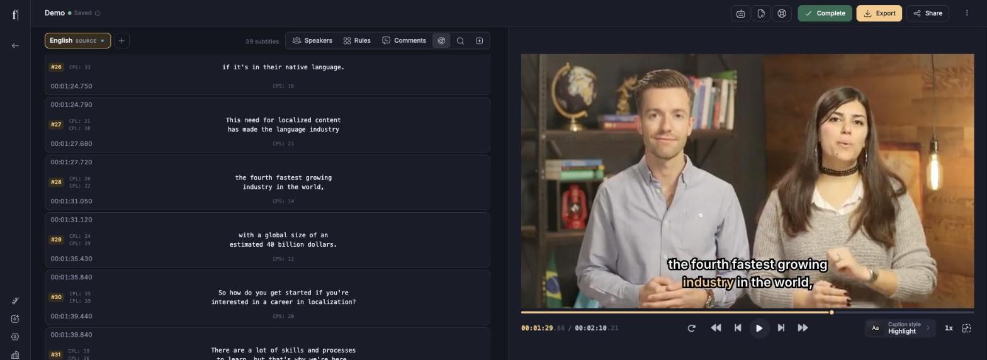Edit subtitle text 'This need for localized content'

[283, 120]
